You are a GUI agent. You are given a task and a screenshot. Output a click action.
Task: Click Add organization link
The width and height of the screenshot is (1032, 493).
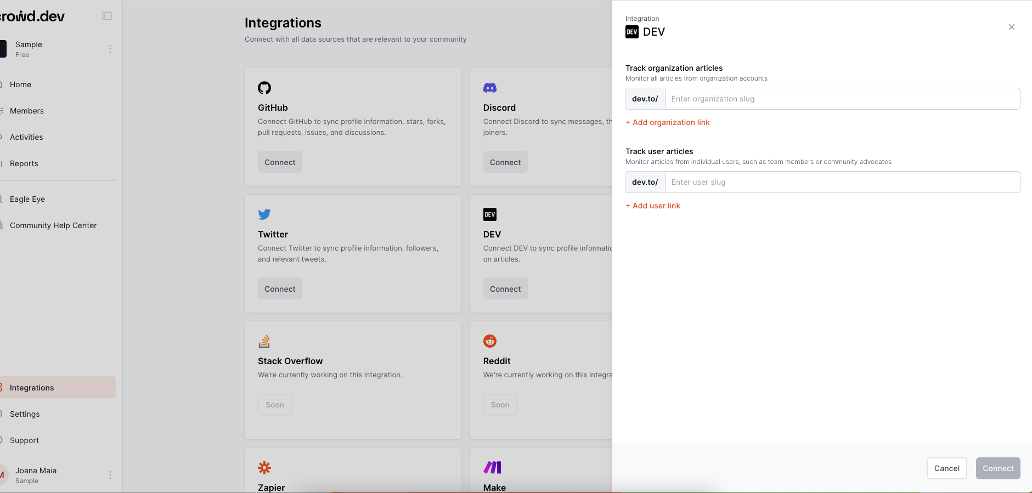668,122
